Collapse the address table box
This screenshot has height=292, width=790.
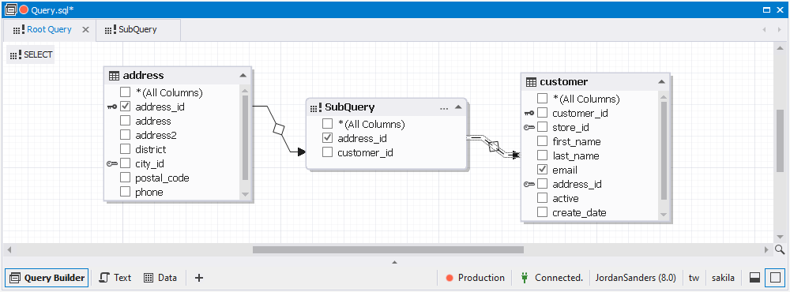pos(243,76)
